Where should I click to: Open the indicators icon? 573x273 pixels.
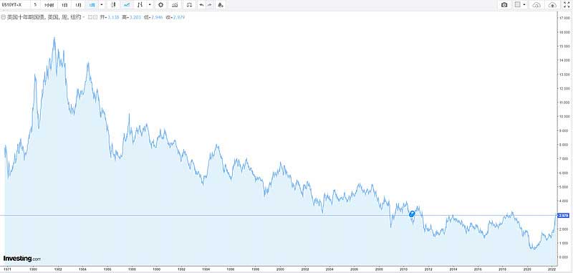point(175,5)
